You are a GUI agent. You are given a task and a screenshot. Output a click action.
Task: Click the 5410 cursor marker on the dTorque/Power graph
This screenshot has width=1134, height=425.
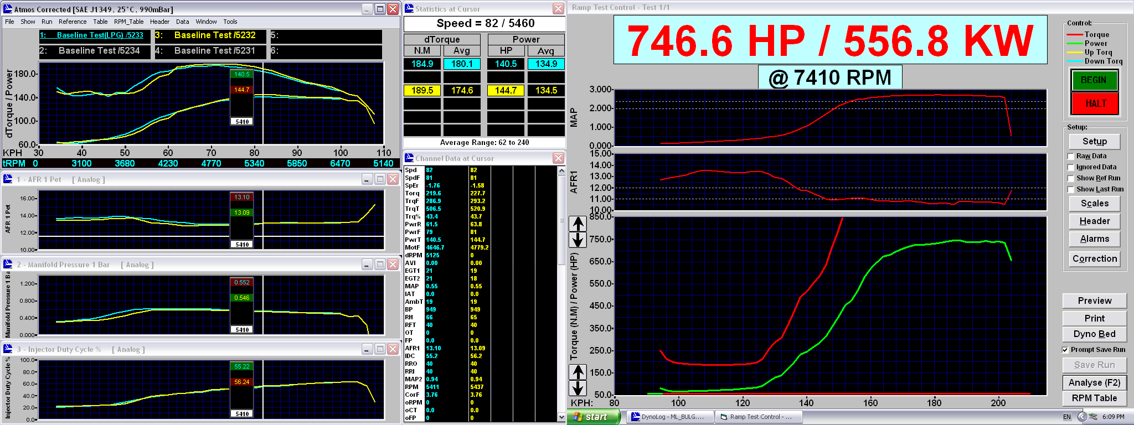pyautogui.click(x=242, y=122)
